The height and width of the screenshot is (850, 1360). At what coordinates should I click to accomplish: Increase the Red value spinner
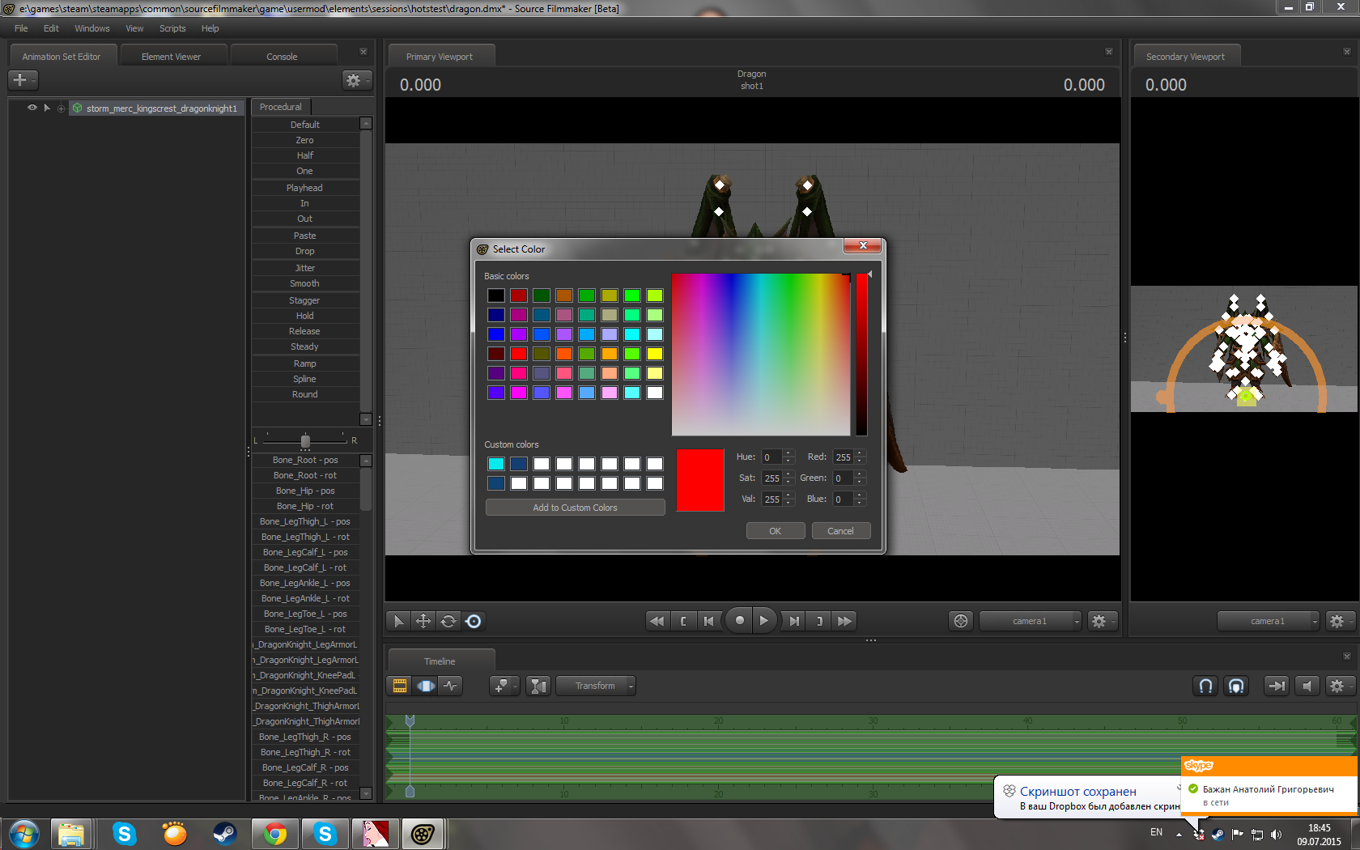click(x=861, y=453)
